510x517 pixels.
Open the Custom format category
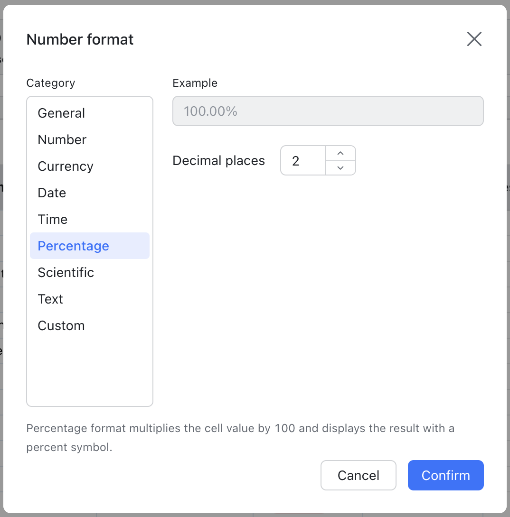coord(61,325)
